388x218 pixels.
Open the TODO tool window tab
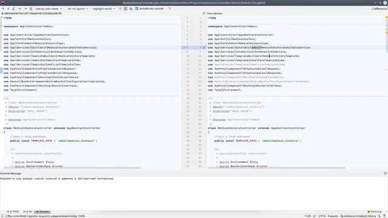(14, 211)
